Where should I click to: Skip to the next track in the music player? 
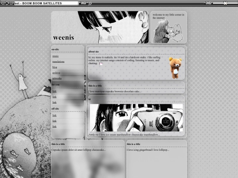coord(11,3)
